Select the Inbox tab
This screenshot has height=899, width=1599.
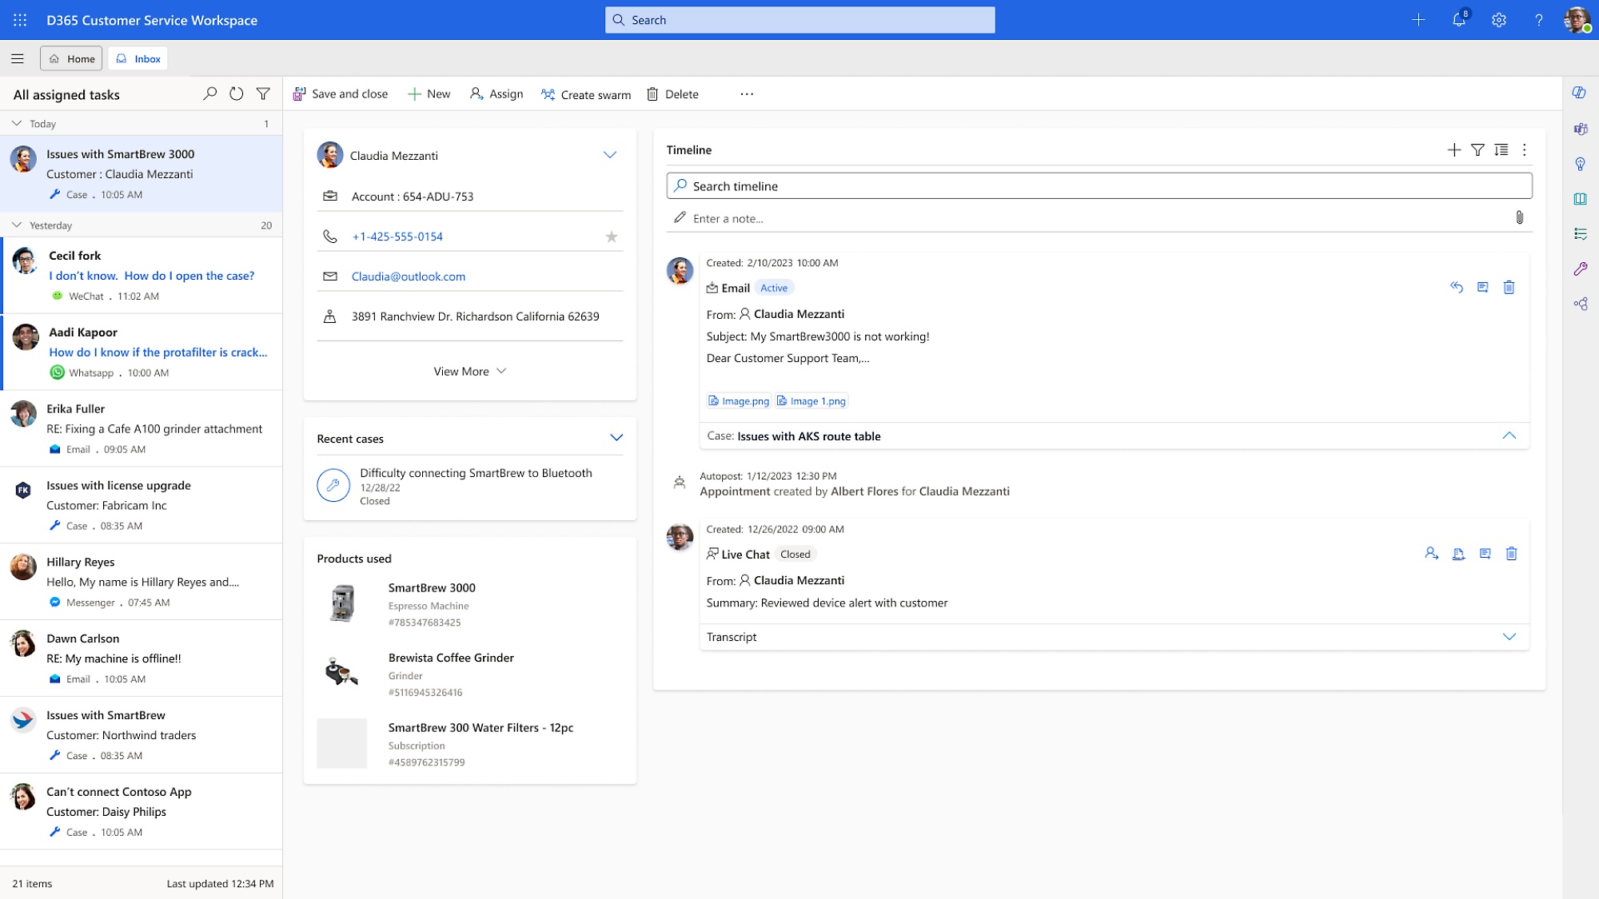pyautogui.click(x=138, y=58)
